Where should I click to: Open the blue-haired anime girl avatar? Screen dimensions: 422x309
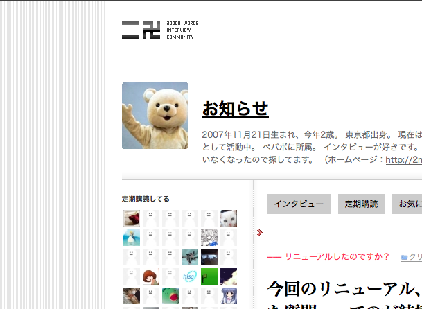[229, 296]
